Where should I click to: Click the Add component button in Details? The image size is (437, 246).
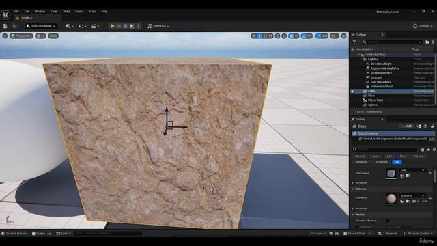click(407, 126)
